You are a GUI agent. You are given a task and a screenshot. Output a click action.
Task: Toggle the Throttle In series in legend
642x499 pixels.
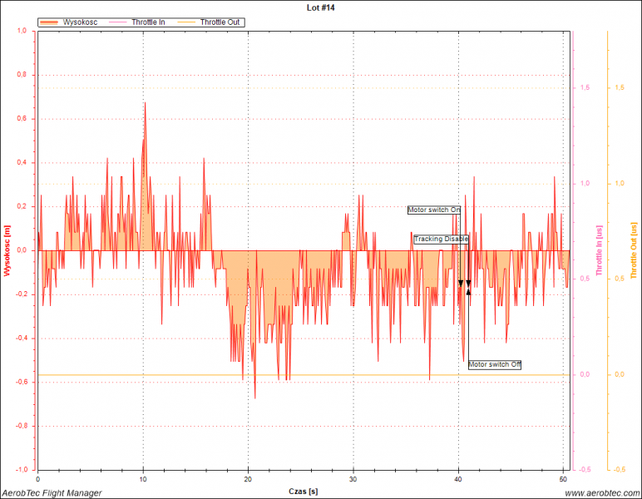click(148, 22)
